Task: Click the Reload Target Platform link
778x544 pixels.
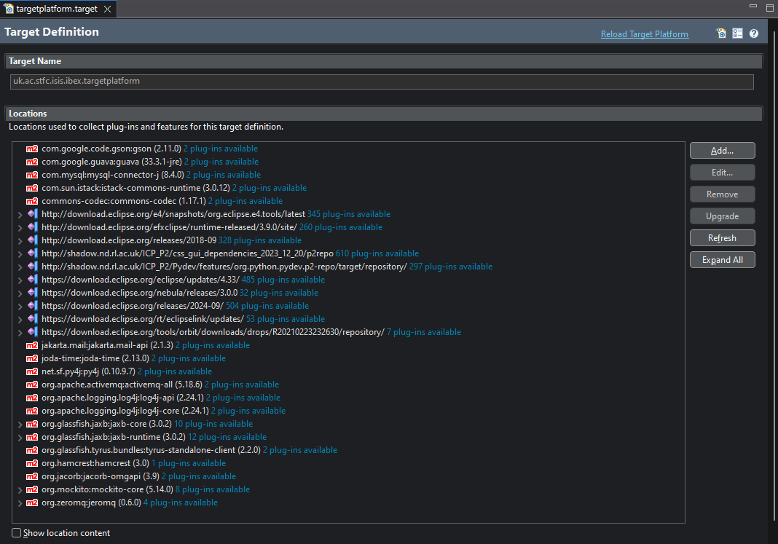Action: (644, 34)
